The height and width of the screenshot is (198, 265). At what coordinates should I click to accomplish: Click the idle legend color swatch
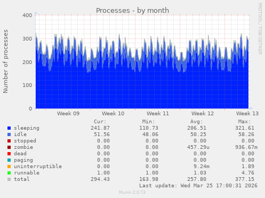pyautogui.click(x=9, y=134)
